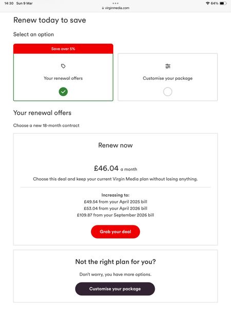The height and width of the screenshot is (309, 231).
Task: Click the dark Customise your package button
Action: 115,289
